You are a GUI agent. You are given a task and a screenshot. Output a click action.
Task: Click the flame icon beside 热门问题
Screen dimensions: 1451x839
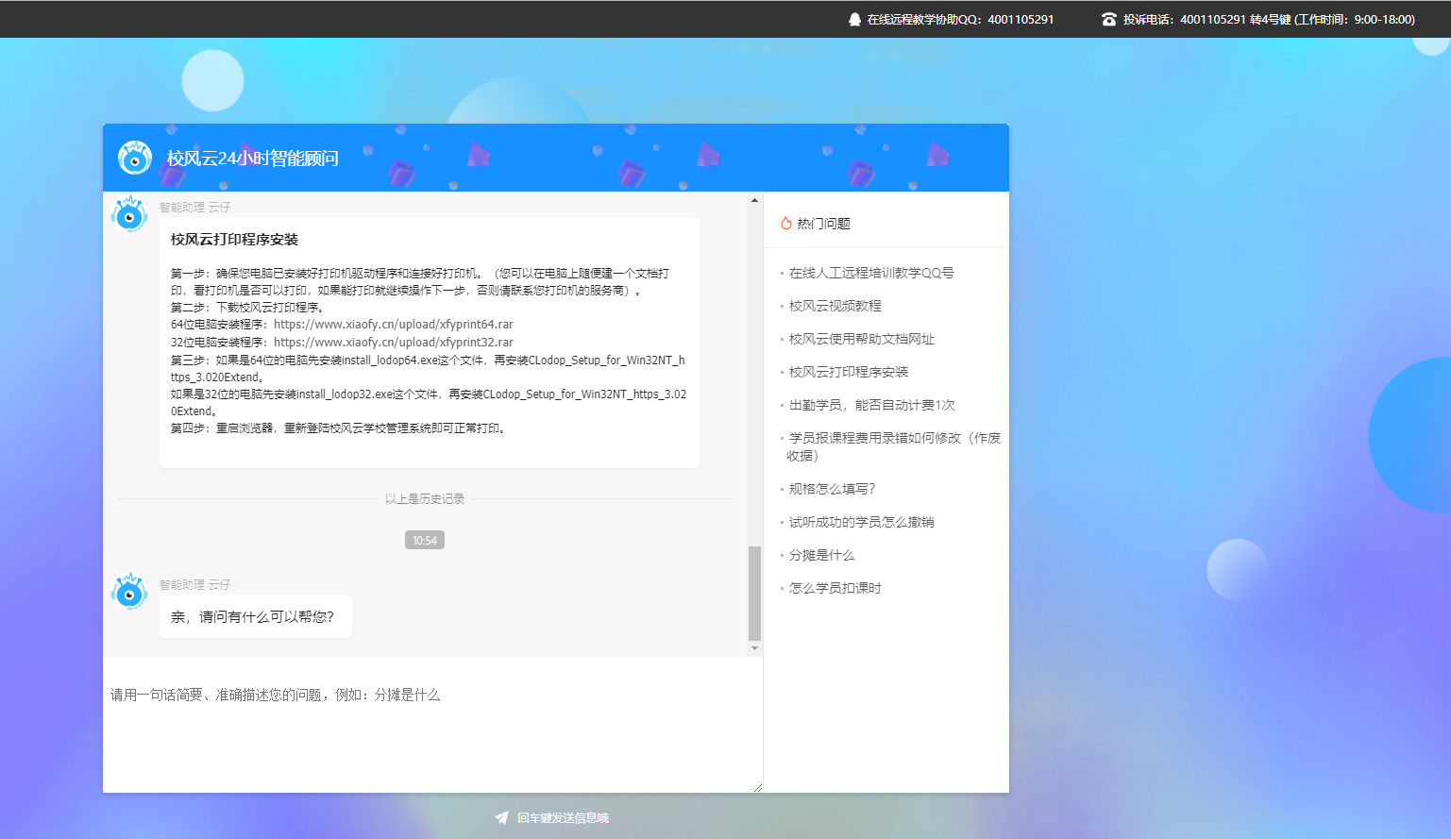tap(785, 224)
